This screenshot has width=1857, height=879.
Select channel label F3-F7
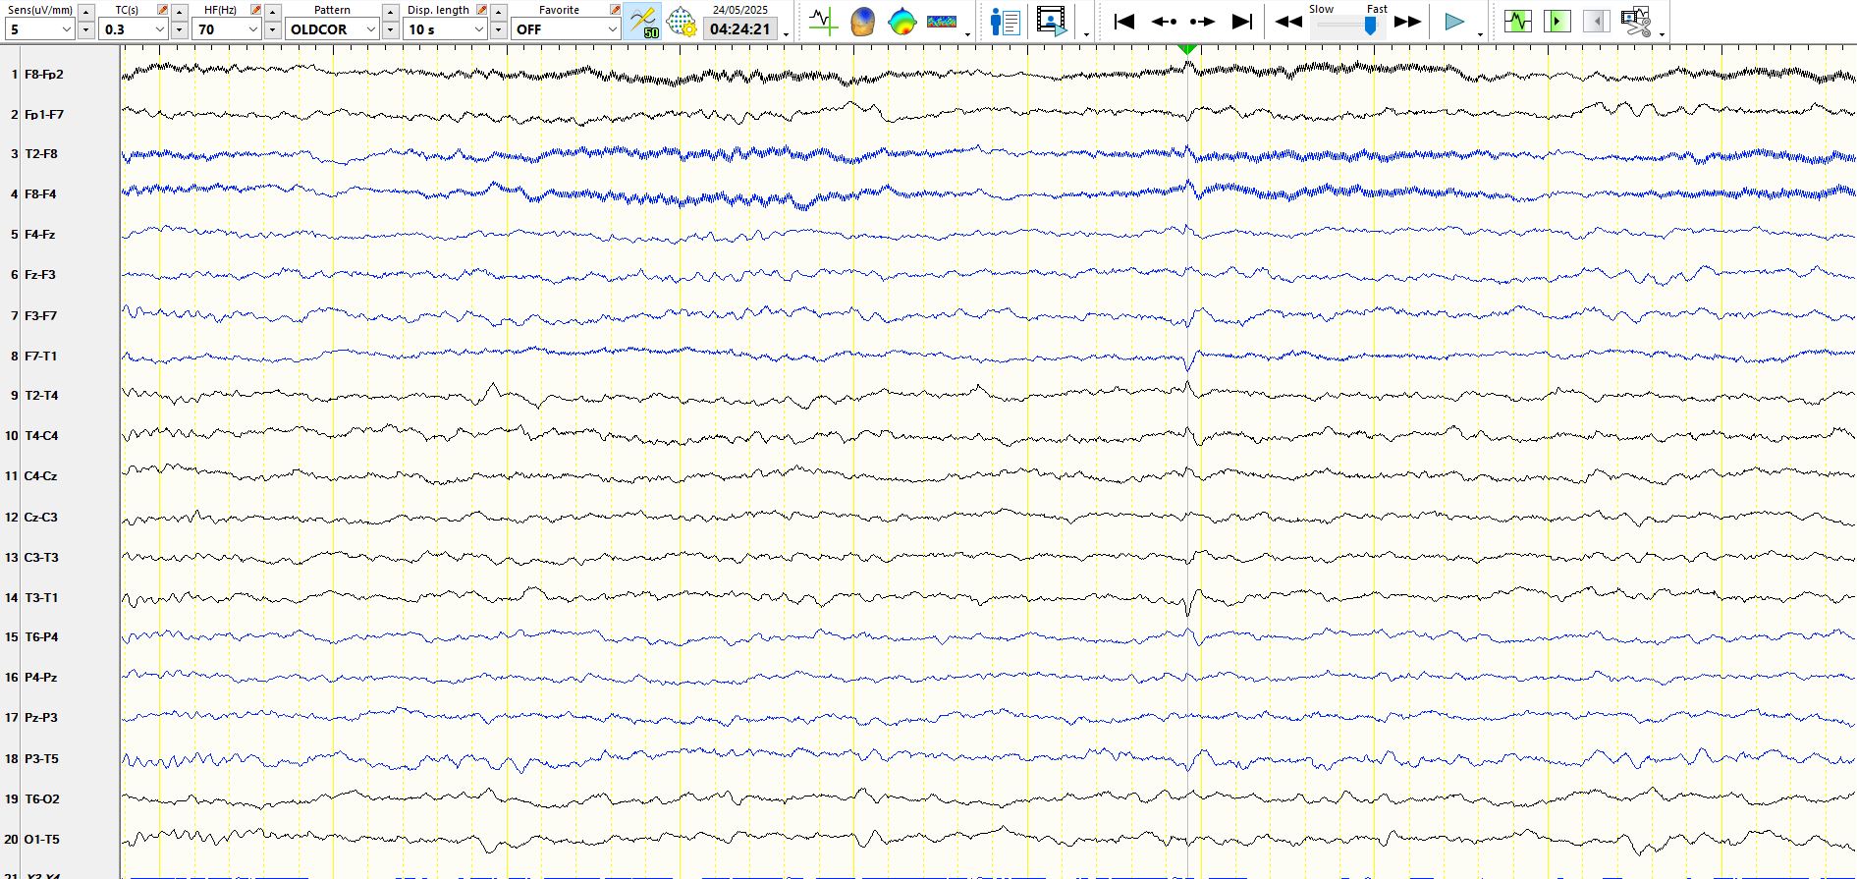pyautogui.click(x=40, y=315)
